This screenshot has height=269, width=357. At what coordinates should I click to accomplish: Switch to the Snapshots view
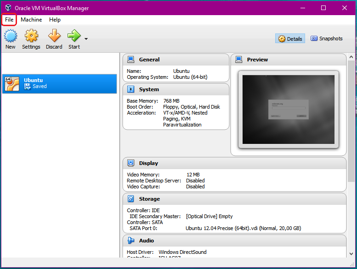pos(327,38)
